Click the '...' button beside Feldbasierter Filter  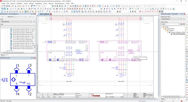point(184,19)
